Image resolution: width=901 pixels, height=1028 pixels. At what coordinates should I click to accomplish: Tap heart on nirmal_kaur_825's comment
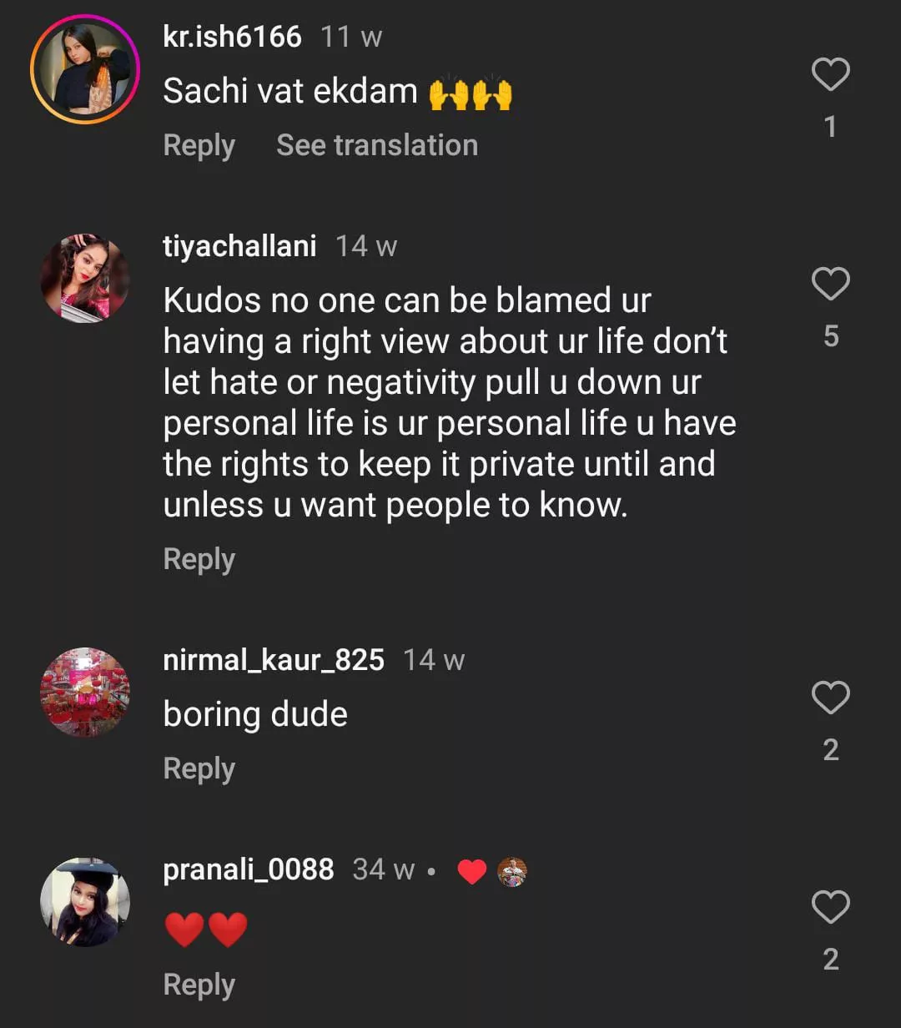pos(830,698)
